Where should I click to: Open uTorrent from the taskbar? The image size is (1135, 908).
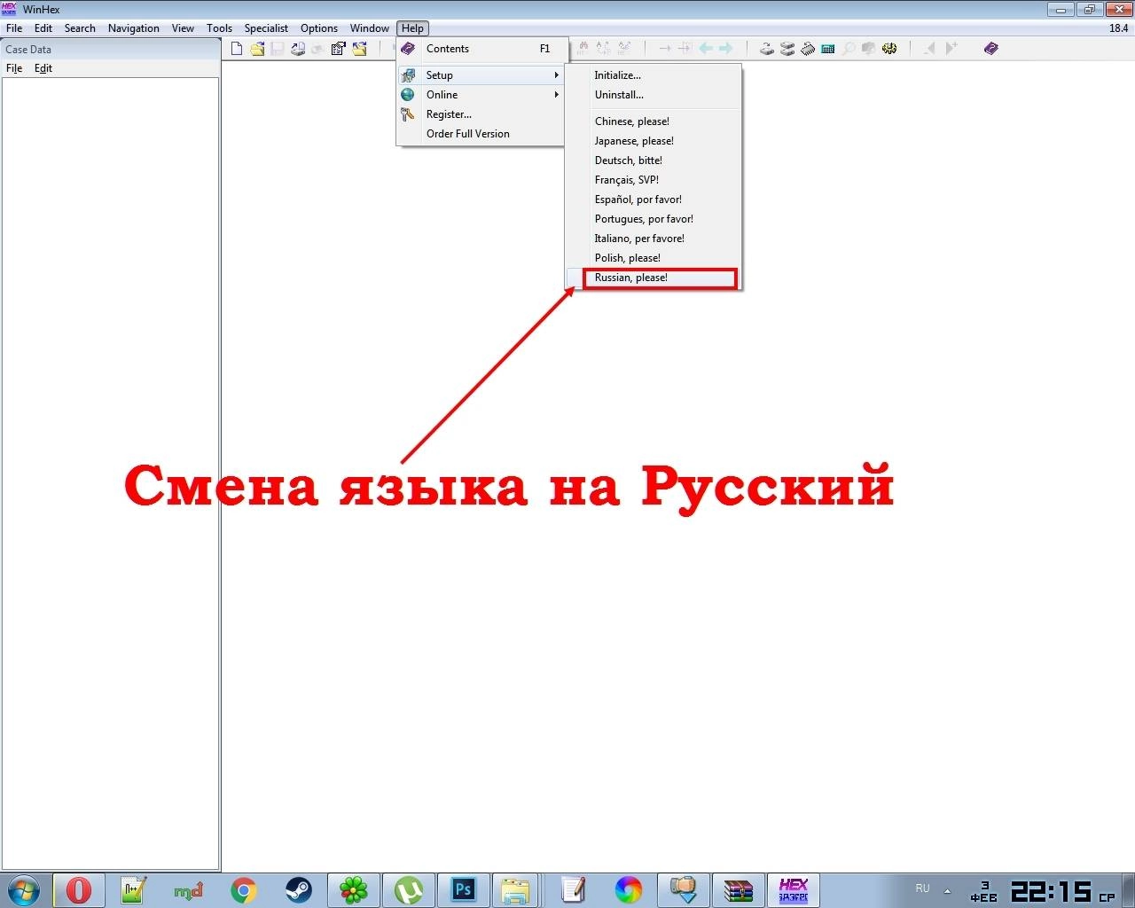(x=409, y=889)
